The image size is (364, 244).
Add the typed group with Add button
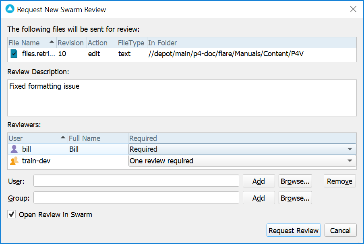click(x=259, y=198)
